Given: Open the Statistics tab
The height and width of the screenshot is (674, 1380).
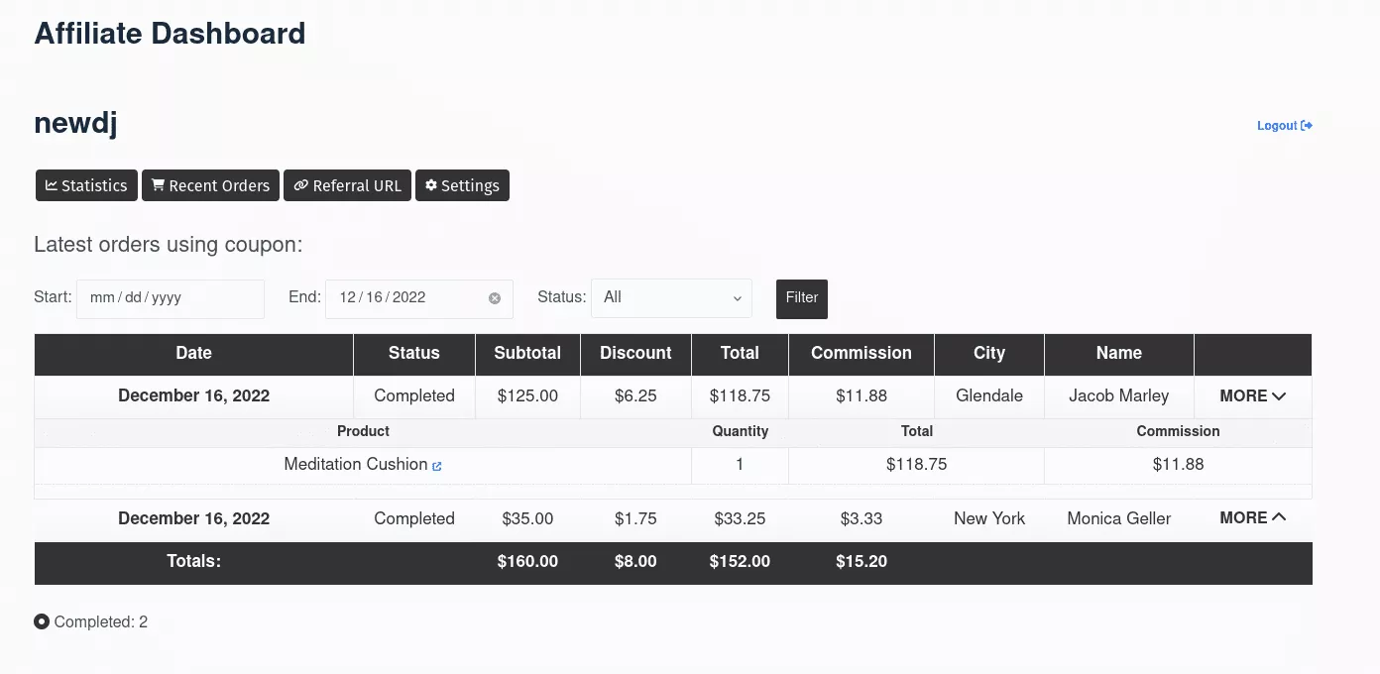Looking at the screenshot, I should (x=86, y=185).
